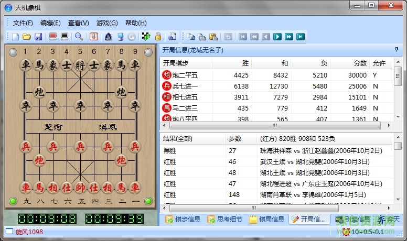Viewport: 407px width, 241px height.
Task: Click the games list left horizontal scroll arrow
Action: [164, 208]
